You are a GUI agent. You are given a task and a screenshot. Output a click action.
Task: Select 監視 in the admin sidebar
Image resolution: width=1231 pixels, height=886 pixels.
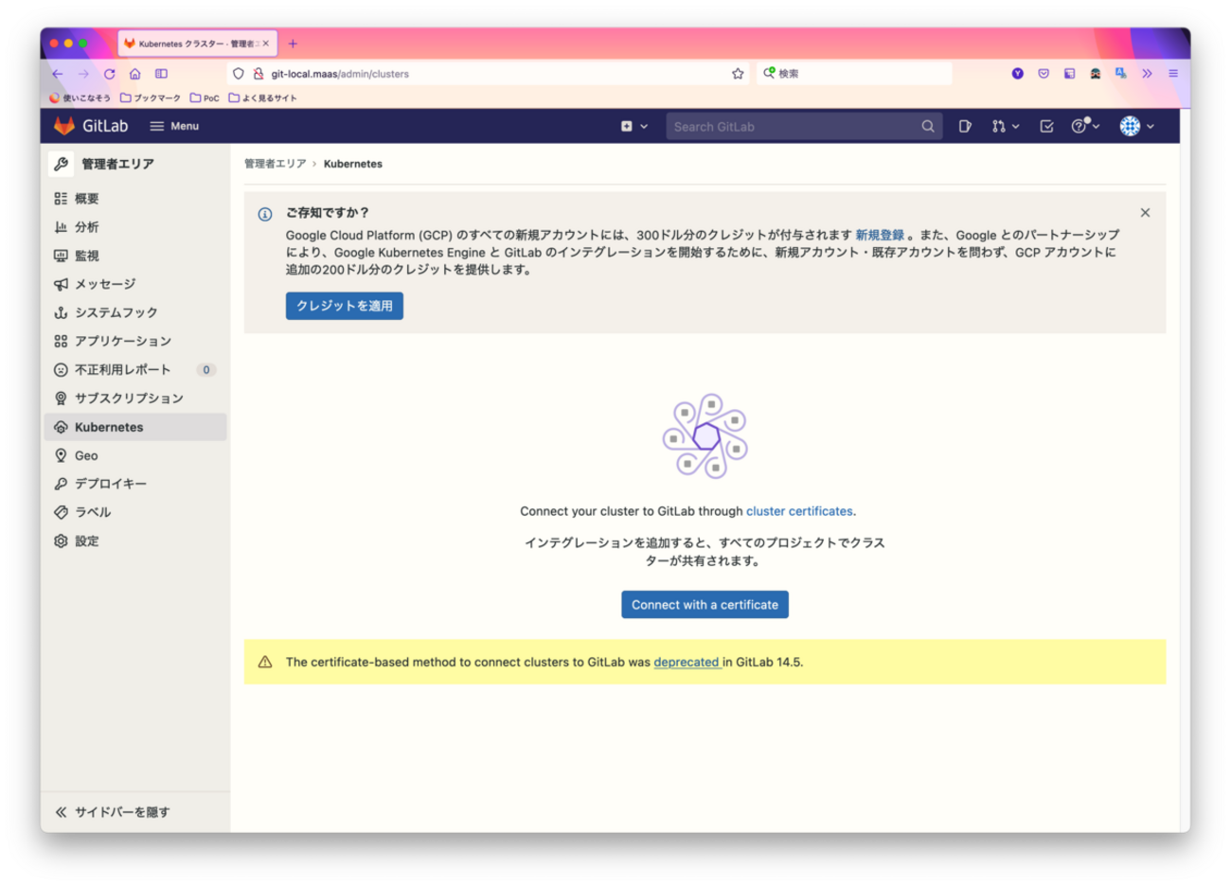(x=135, y=256)
